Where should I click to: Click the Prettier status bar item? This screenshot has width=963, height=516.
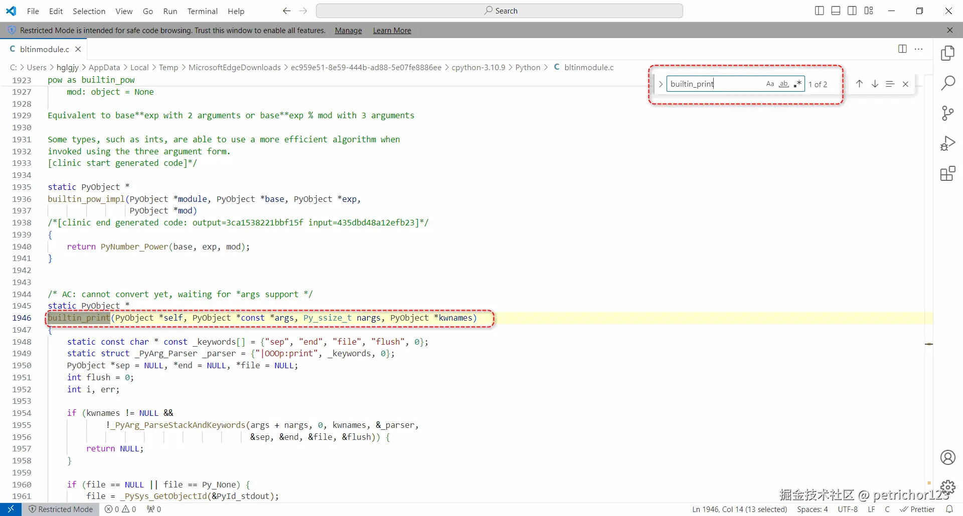pos(917,509)
